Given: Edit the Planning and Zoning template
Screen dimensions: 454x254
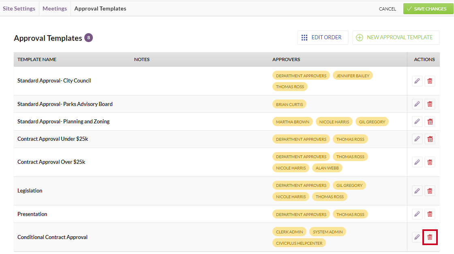Looking at the screenshot, I should [417, 122].
